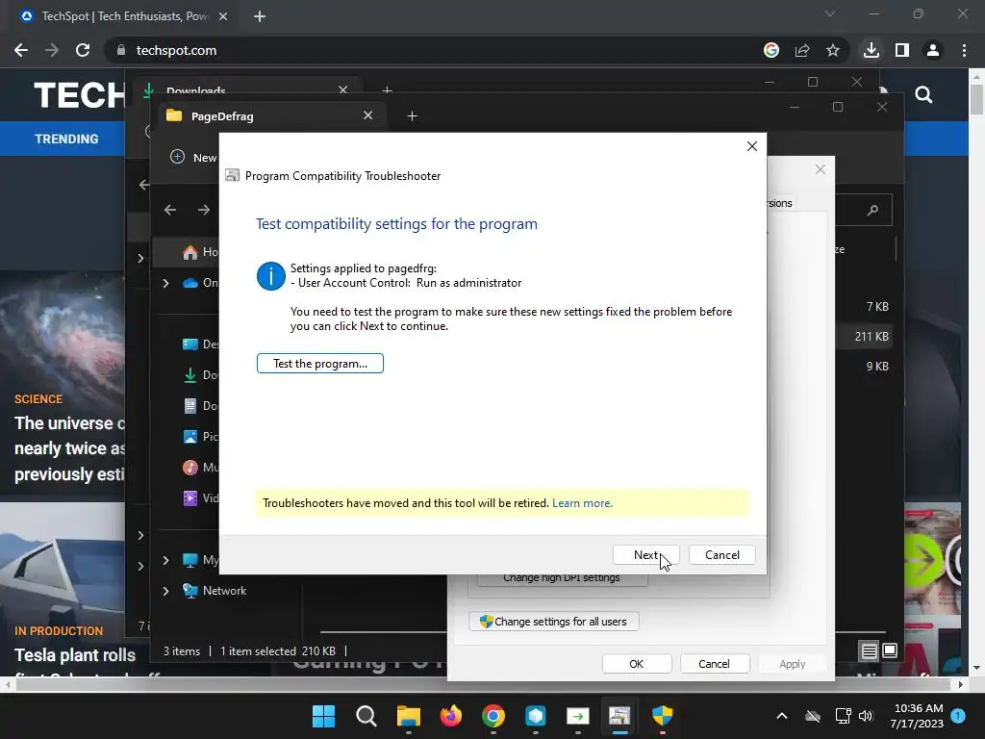Viewport: 985px width, 739px height.
Task: Open the Learn more link
Action: click(582, 503)
